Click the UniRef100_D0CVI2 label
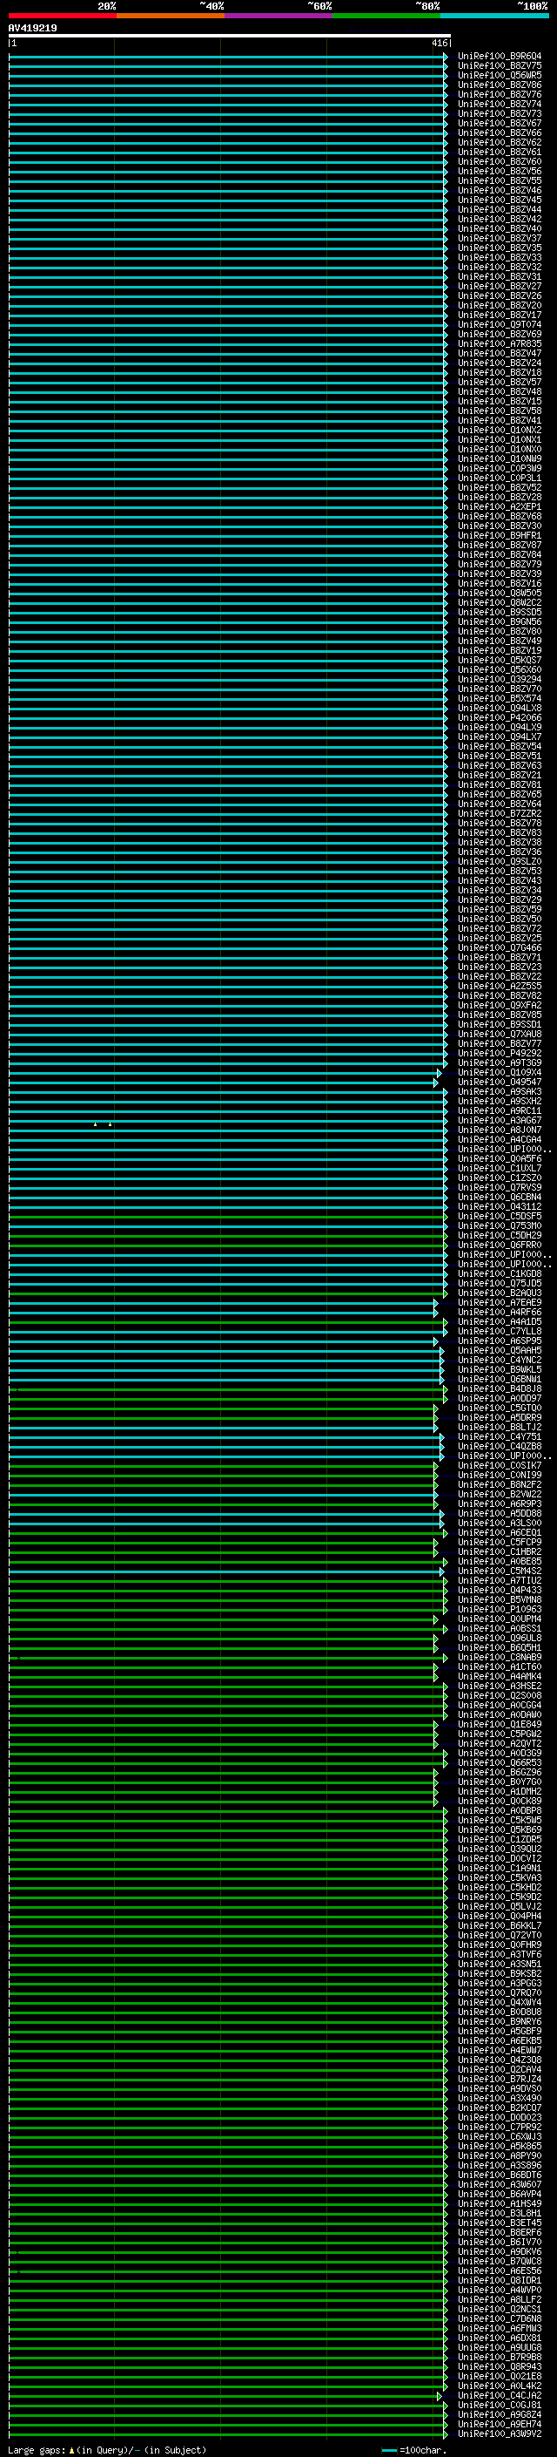The image size is (557, 2457). click(x=500, y=1858)
